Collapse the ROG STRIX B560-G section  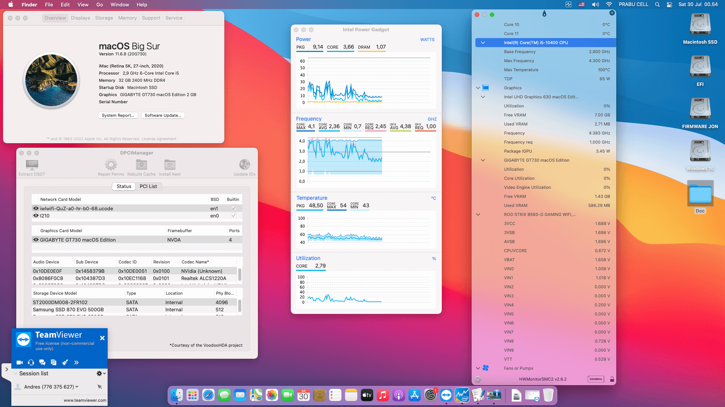click(478, 214)
